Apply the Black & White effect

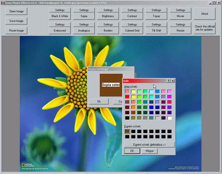[60, 16]
